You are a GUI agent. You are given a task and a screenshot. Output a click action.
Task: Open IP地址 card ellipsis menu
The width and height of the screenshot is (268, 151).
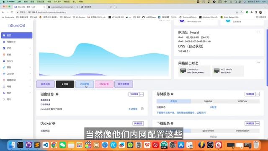(x=259, y=32)
